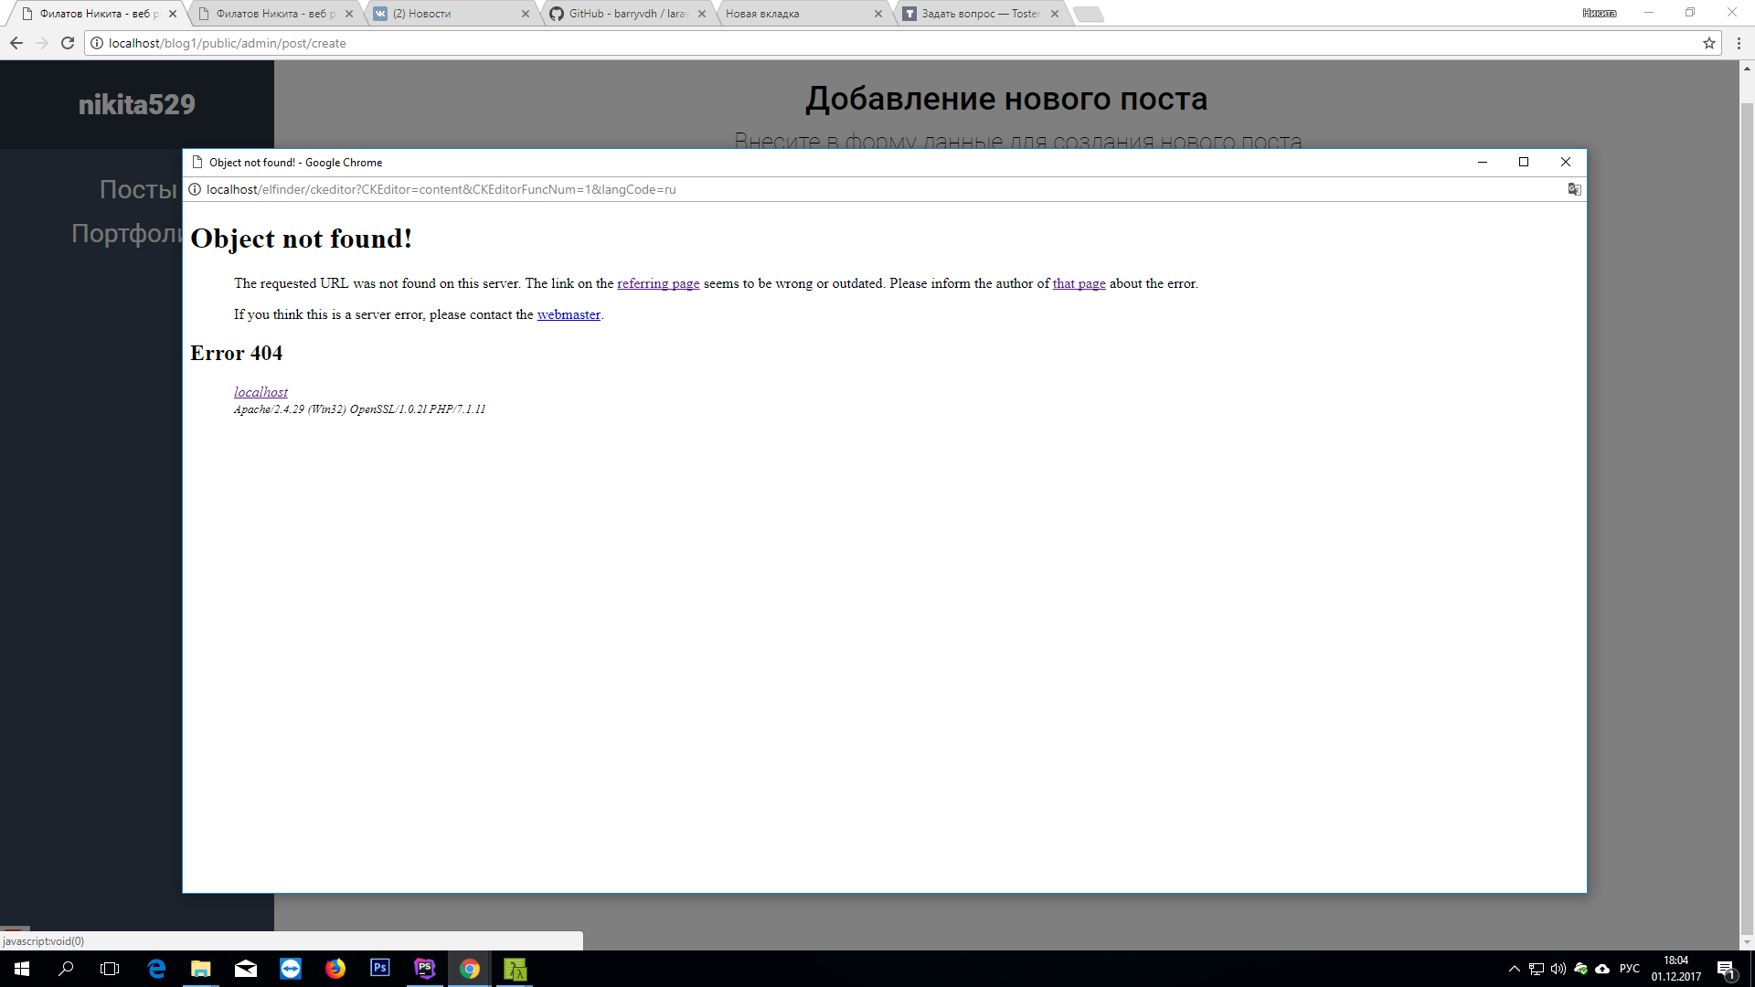
Task: Forward navigation arrow in Chrome
Action: (42, 43)
